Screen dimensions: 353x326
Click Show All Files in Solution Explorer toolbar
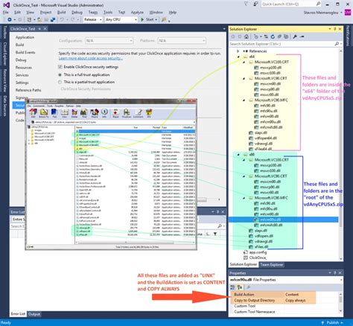point(286,36)
